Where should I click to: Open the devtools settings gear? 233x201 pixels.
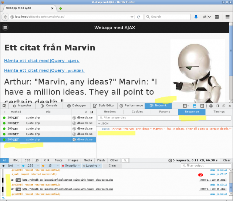tap(211, 106)
